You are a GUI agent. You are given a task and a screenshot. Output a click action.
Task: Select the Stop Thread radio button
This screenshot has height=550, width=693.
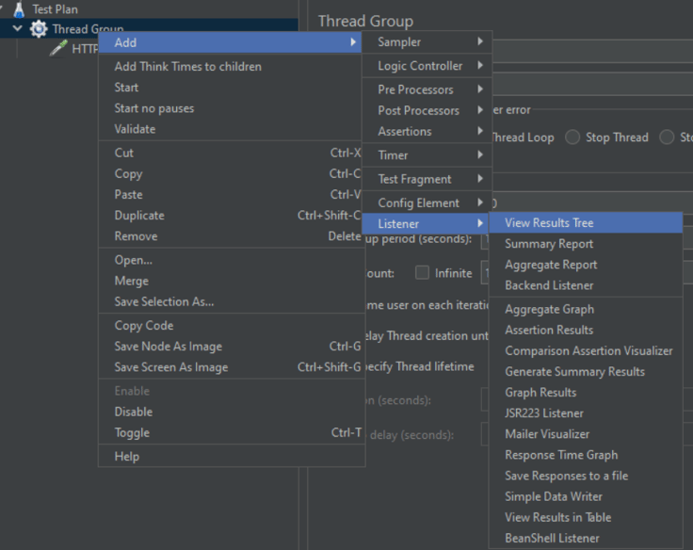click(x=572, y=137)
